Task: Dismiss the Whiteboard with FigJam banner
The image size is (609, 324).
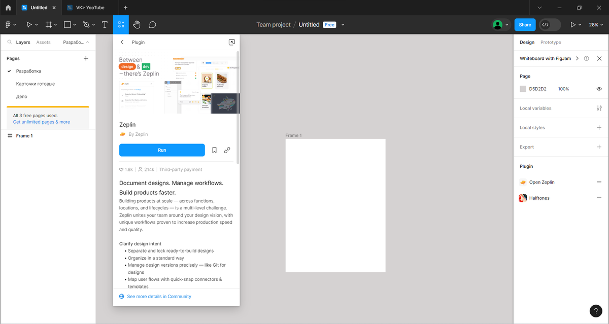Action: [599, 58]
